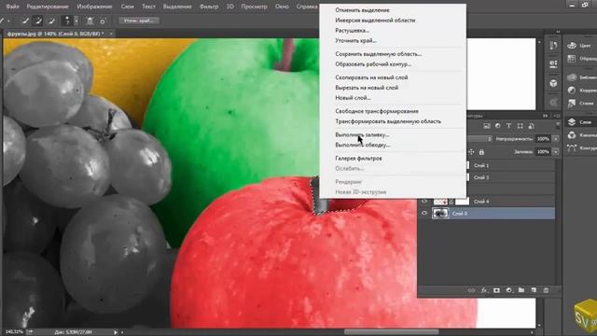Click the Слой 4 layer mask thumbnail
This screenshot has height=336, width=597.
point(463,202)
